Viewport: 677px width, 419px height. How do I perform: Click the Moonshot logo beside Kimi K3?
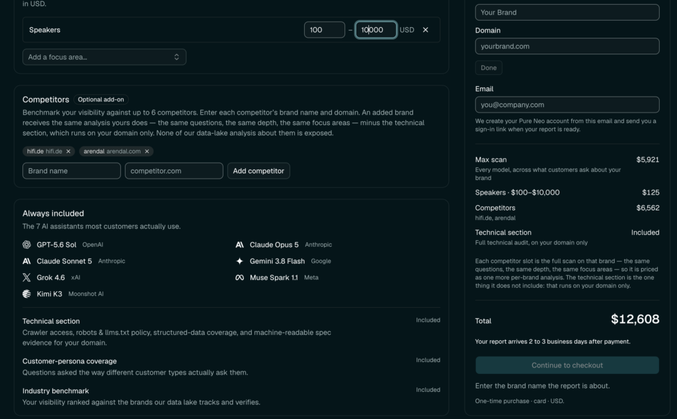tap(26, 294)
